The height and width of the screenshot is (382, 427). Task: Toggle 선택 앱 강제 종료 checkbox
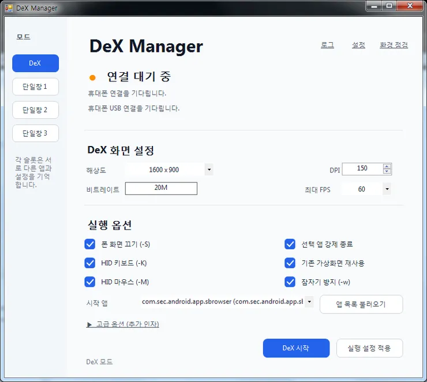pyautogui.click(x=290, y=244)
